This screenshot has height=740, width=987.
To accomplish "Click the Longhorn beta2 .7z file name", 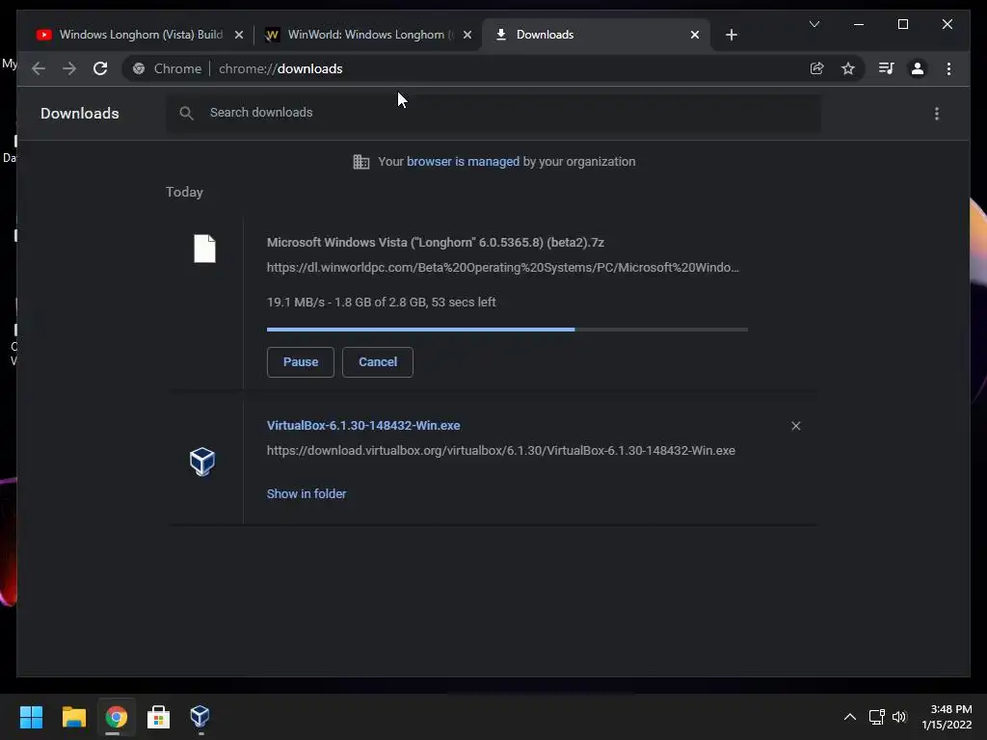I will coord(436,242).
